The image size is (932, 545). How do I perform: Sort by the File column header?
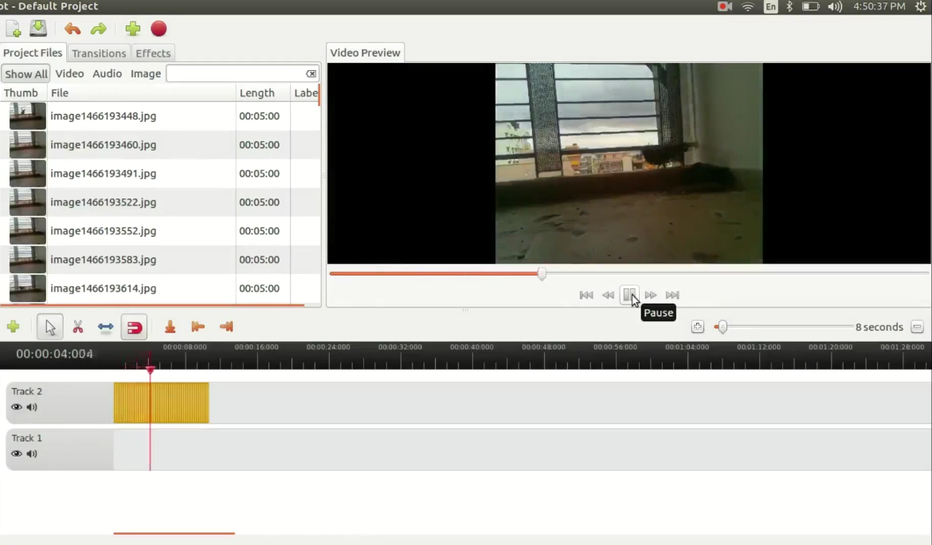(142, 92)
